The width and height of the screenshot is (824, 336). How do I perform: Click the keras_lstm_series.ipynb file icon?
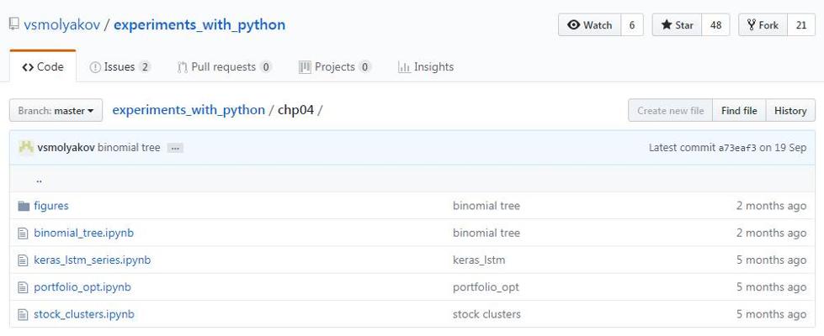(x=24, y=260)
